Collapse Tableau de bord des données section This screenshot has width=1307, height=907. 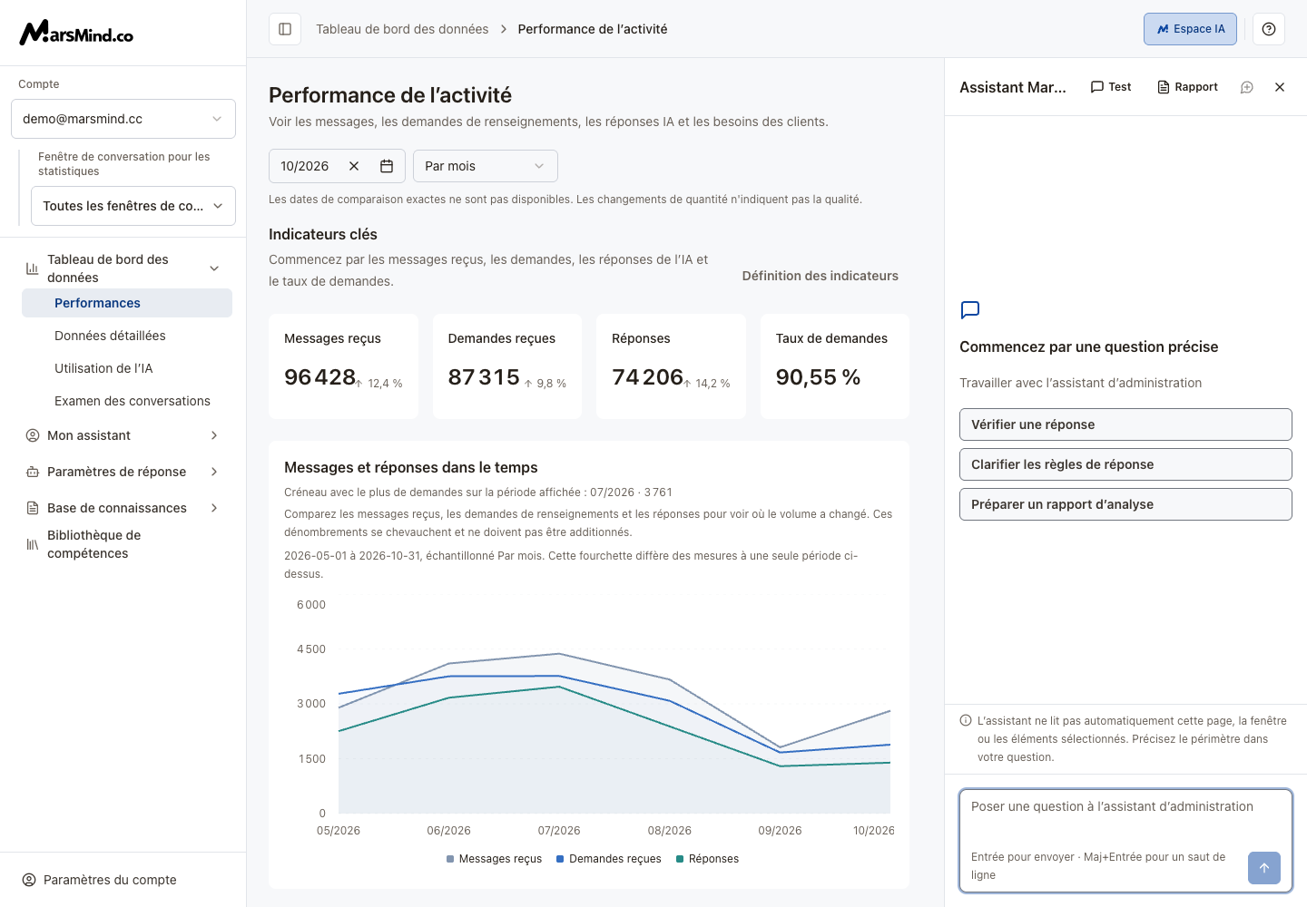coord(214,268)
